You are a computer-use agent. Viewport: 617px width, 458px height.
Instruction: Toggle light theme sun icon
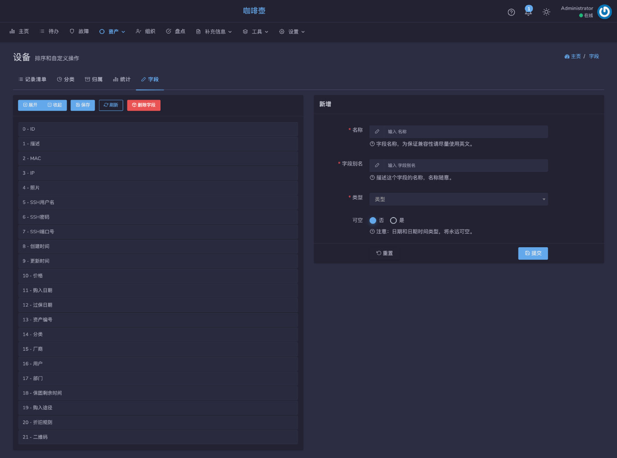click(547, 12)
